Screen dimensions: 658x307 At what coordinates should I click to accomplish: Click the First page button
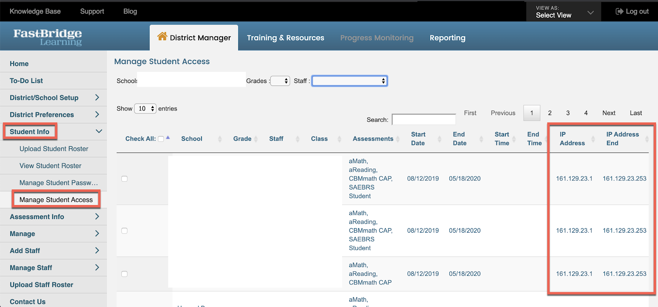click(x=470, y=113)
